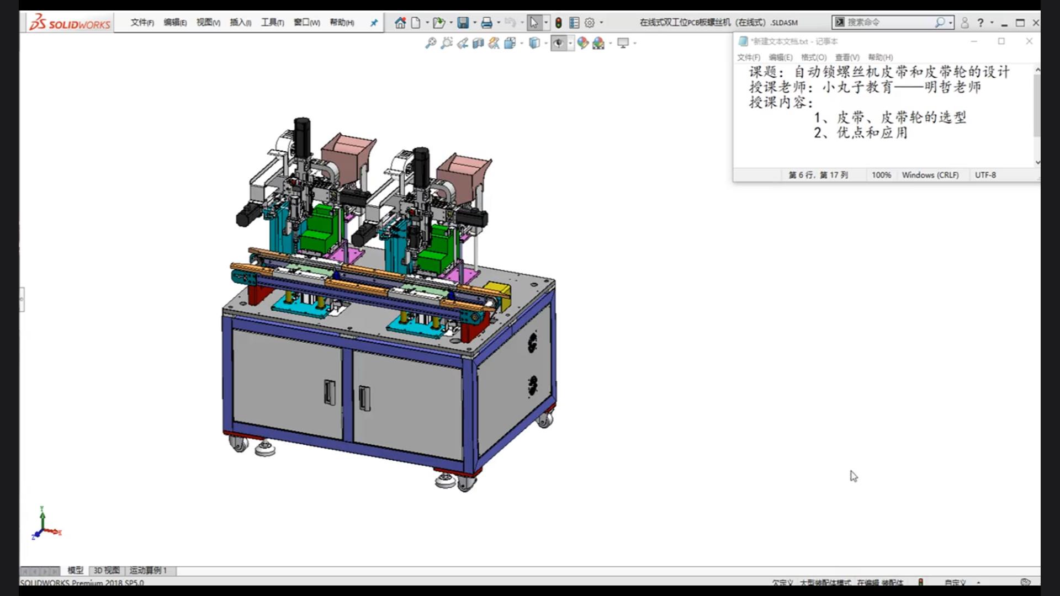This screenshot has height=596, width=1060.
Task: Save the assembly with the floppy disk icon
Action: 463,23
